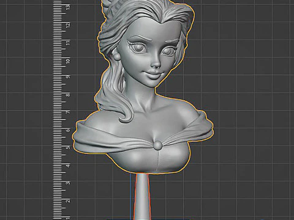Click the ruler marking labeled 5
The height and width of the screenshot is (220, 294).
pyautogui.click(x=68, y=147)
